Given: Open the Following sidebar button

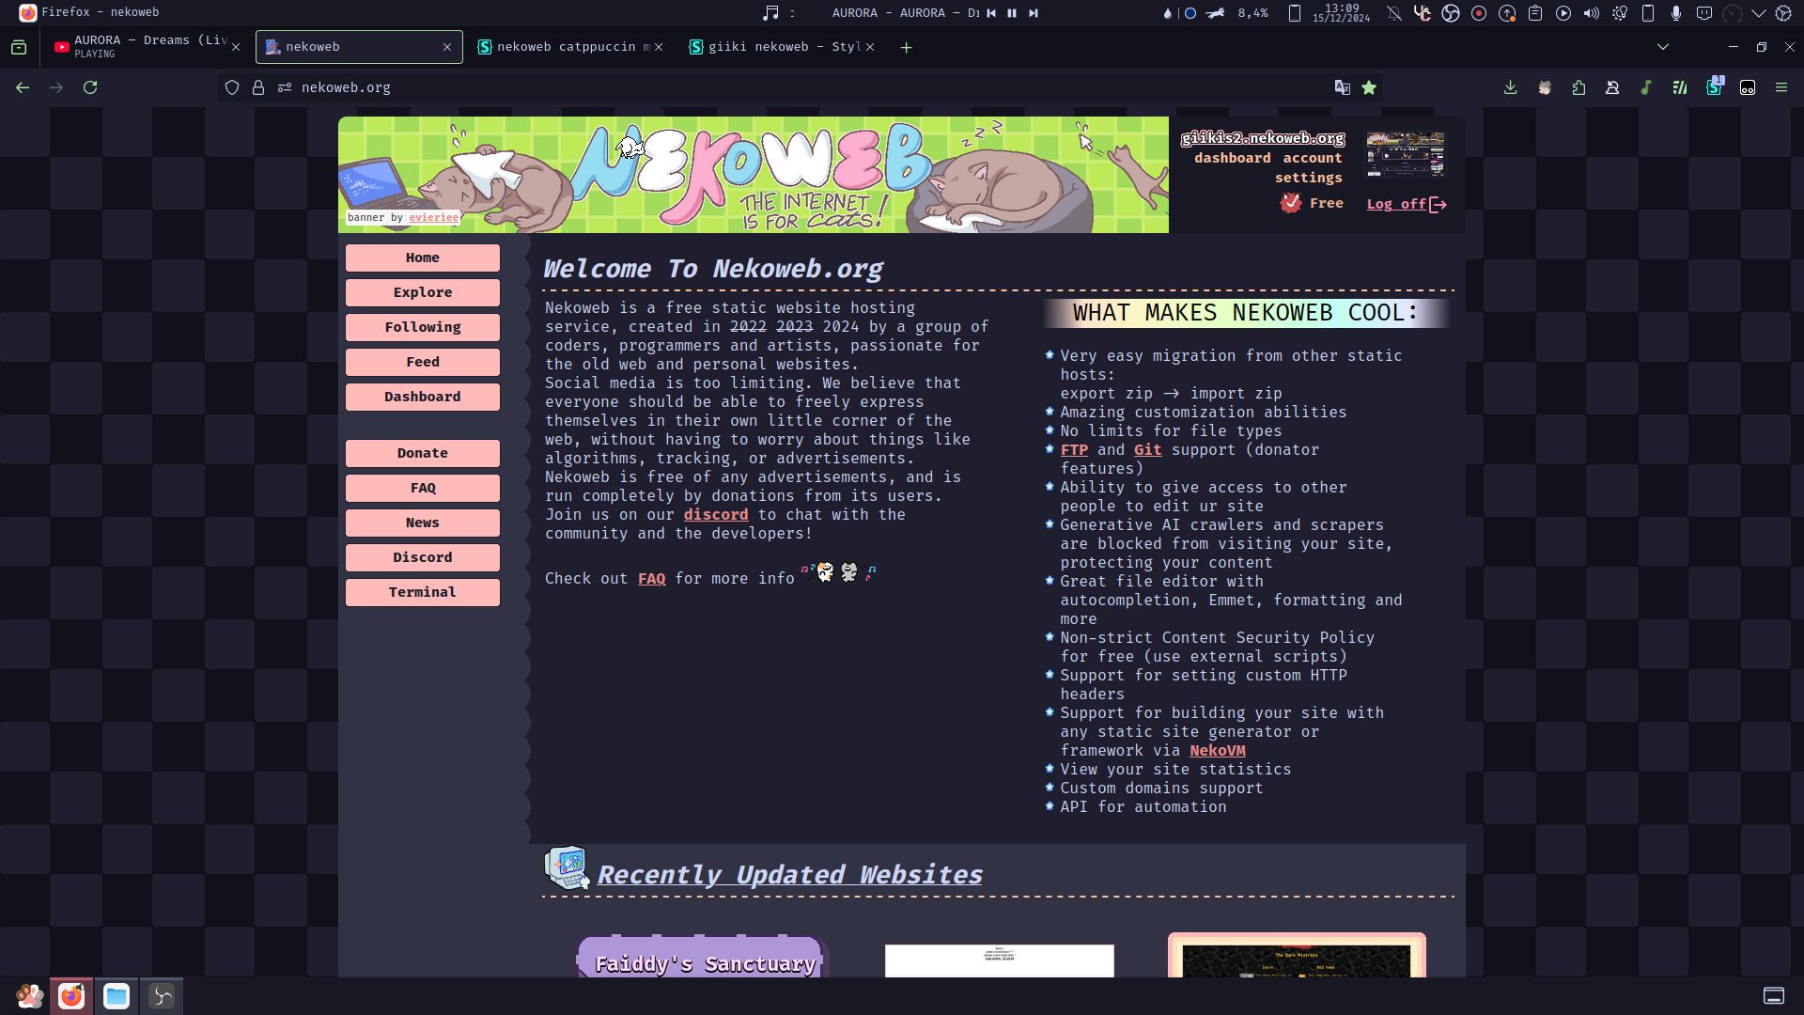Looking at the screenshot, I should [x=423, y=327].
